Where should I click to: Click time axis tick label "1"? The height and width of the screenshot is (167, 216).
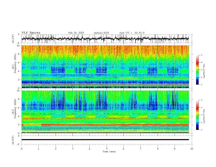tap(38, 149)
